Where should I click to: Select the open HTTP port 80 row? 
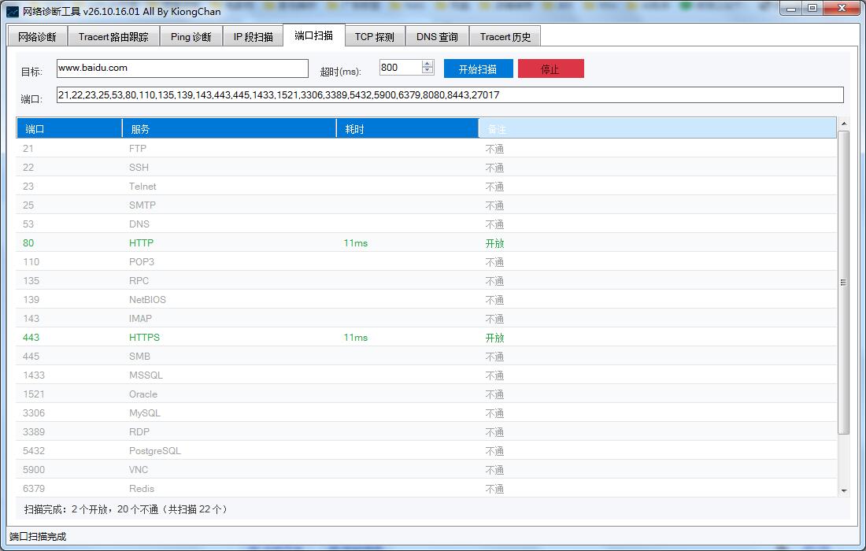427,243
